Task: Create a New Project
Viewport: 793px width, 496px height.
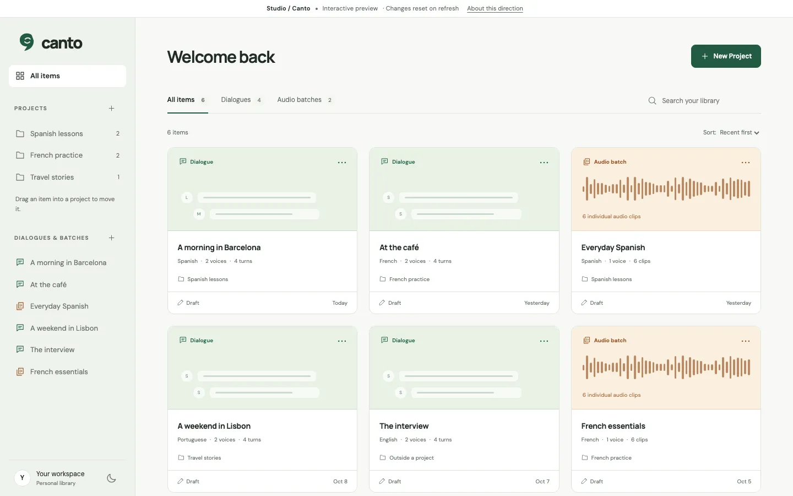Action: point(726,56)
